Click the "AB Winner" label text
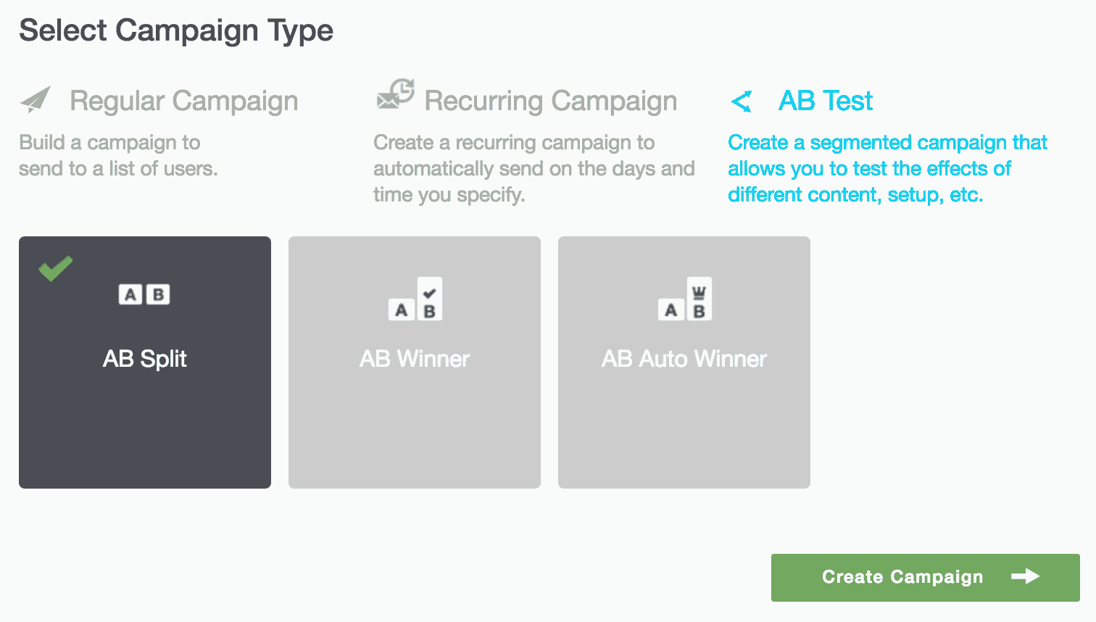 pyautogui.click(x=415, y=359)
